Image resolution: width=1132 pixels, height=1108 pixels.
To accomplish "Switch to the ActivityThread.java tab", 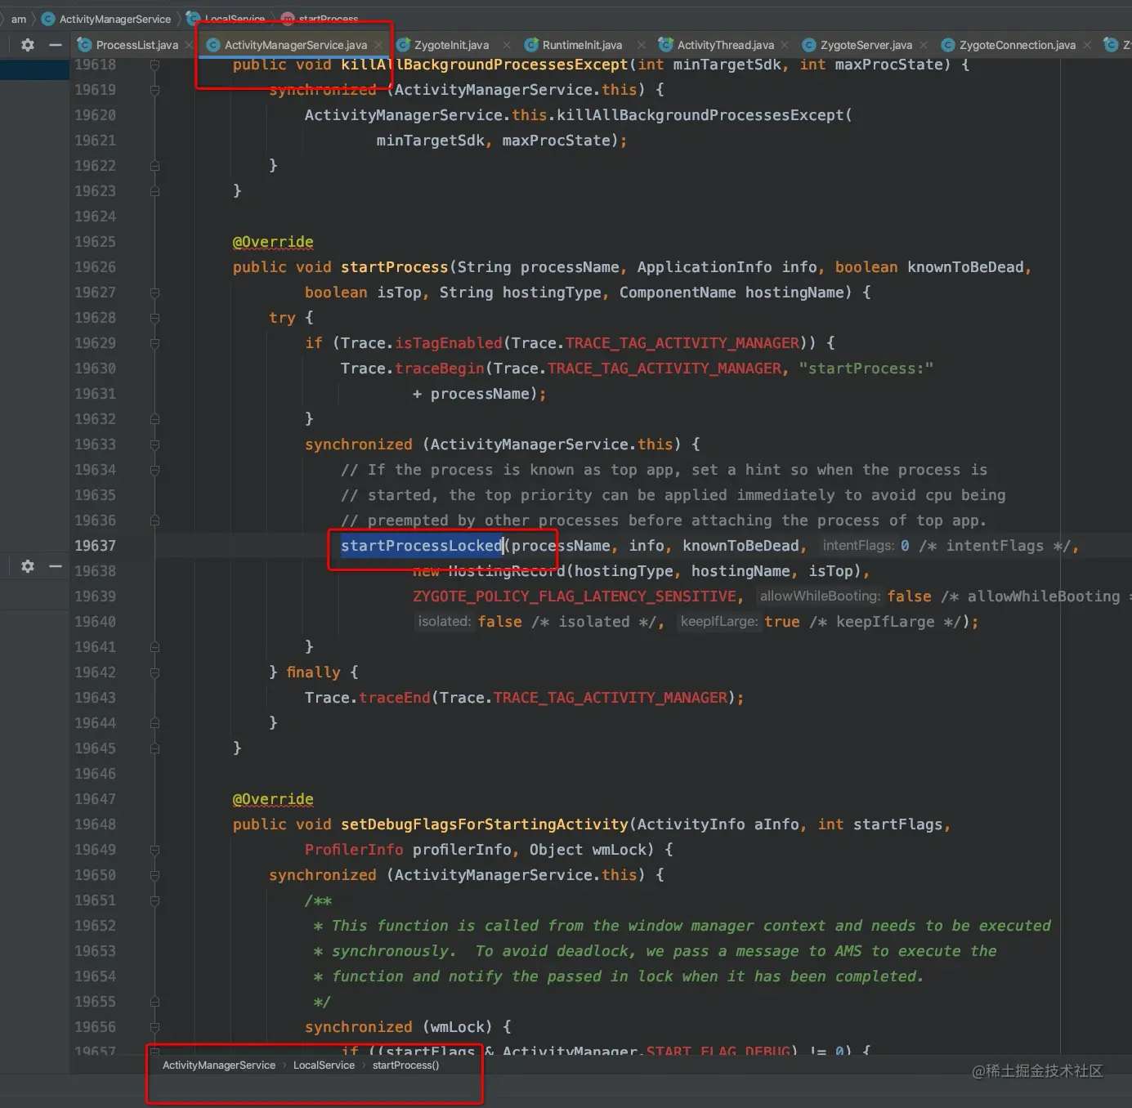I will coord(725,45).
